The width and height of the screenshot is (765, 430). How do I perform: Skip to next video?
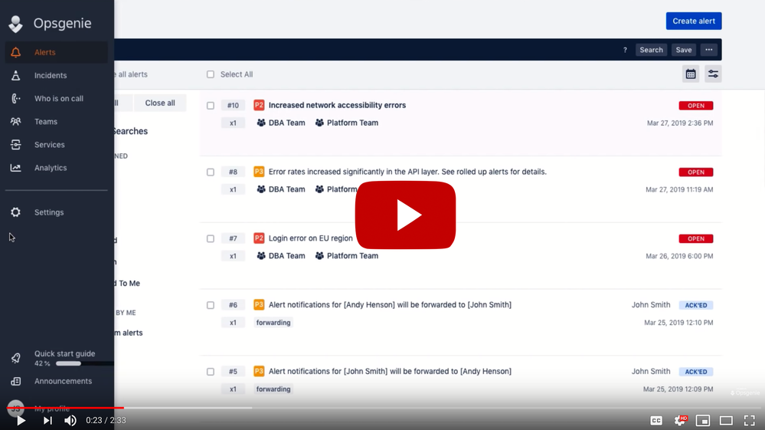pyautogui.click(x=47, y=420)
